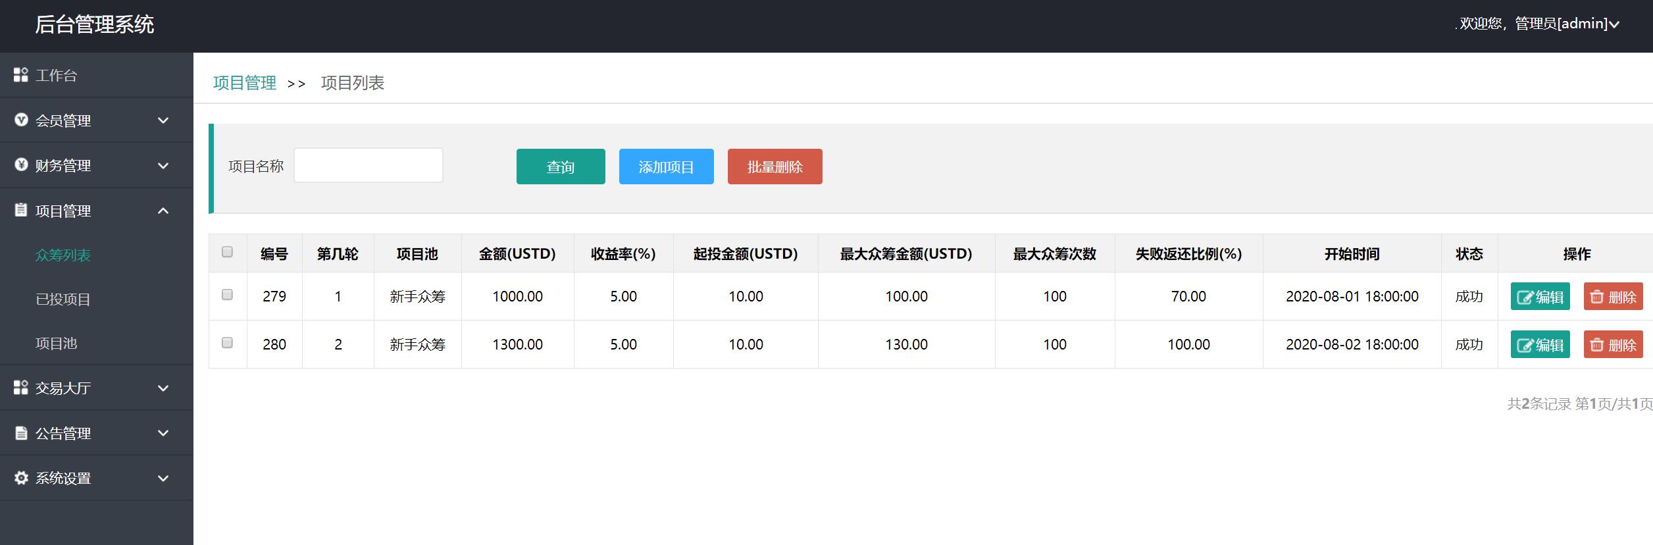Open the 工作台 menu item
Screen dimensions: 1653x545
tap(97, 75)
